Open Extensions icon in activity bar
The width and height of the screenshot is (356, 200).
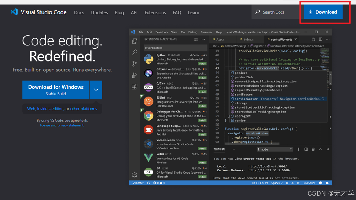pos(135,86)
